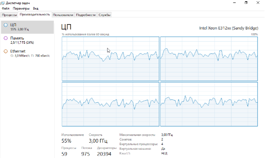
Task: Click the Ethernet throughput text
Action: (x=30, y=56)
